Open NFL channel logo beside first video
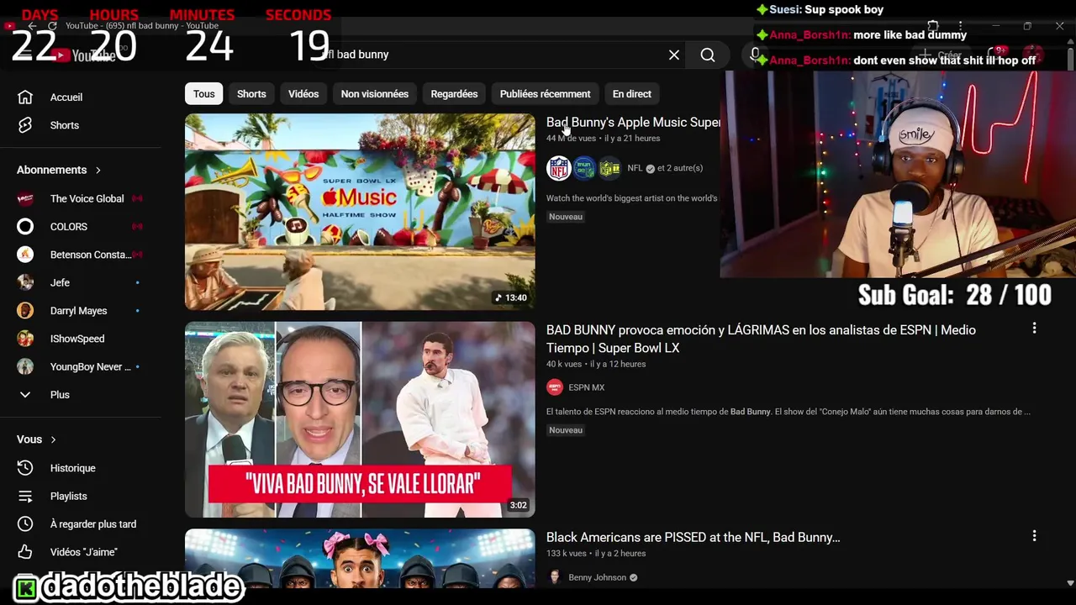 [559, 168]
